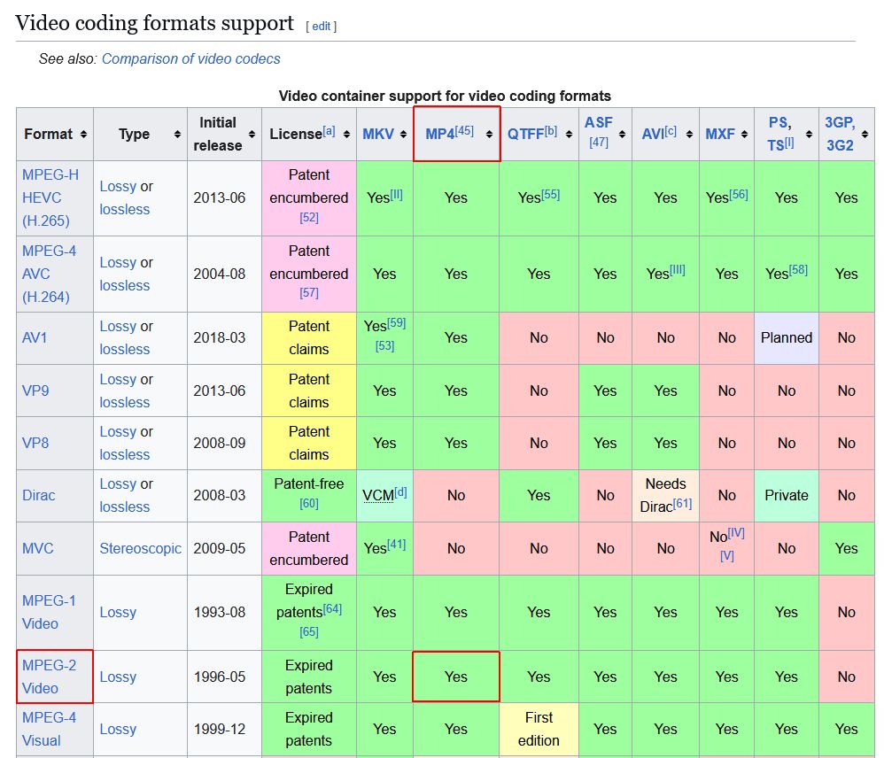Sort the MP4 column using its arrows

489,135
